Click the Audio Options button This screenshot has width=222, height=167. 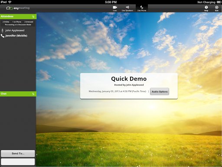(160, 92)
